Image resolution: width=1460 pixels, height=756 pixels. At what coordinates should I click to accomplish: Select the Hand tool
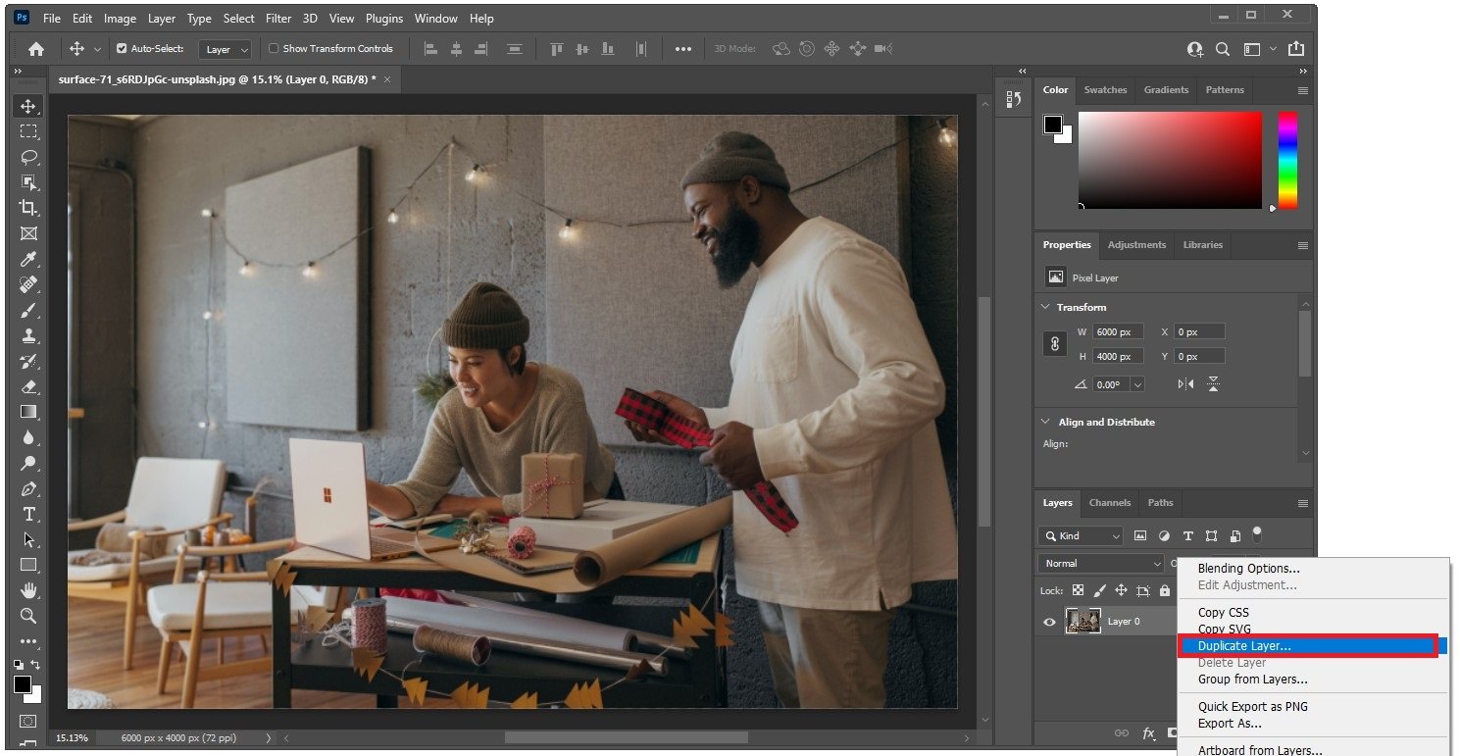coord(28,590)
